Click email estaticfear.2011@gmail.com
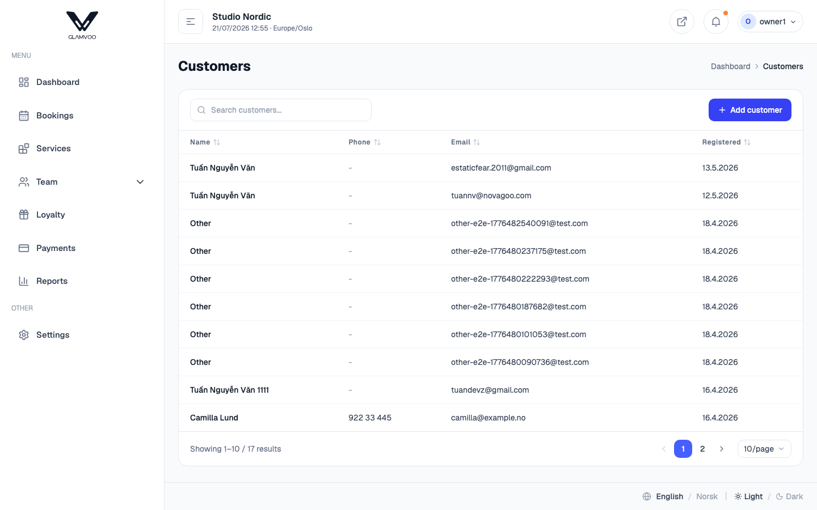Screen dimensions: 817x510 point(501,168)
